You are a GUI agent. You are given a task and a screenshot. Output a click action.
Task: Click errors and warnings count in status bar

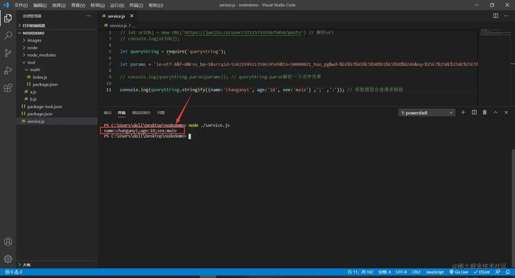click(x=14, y=272)
